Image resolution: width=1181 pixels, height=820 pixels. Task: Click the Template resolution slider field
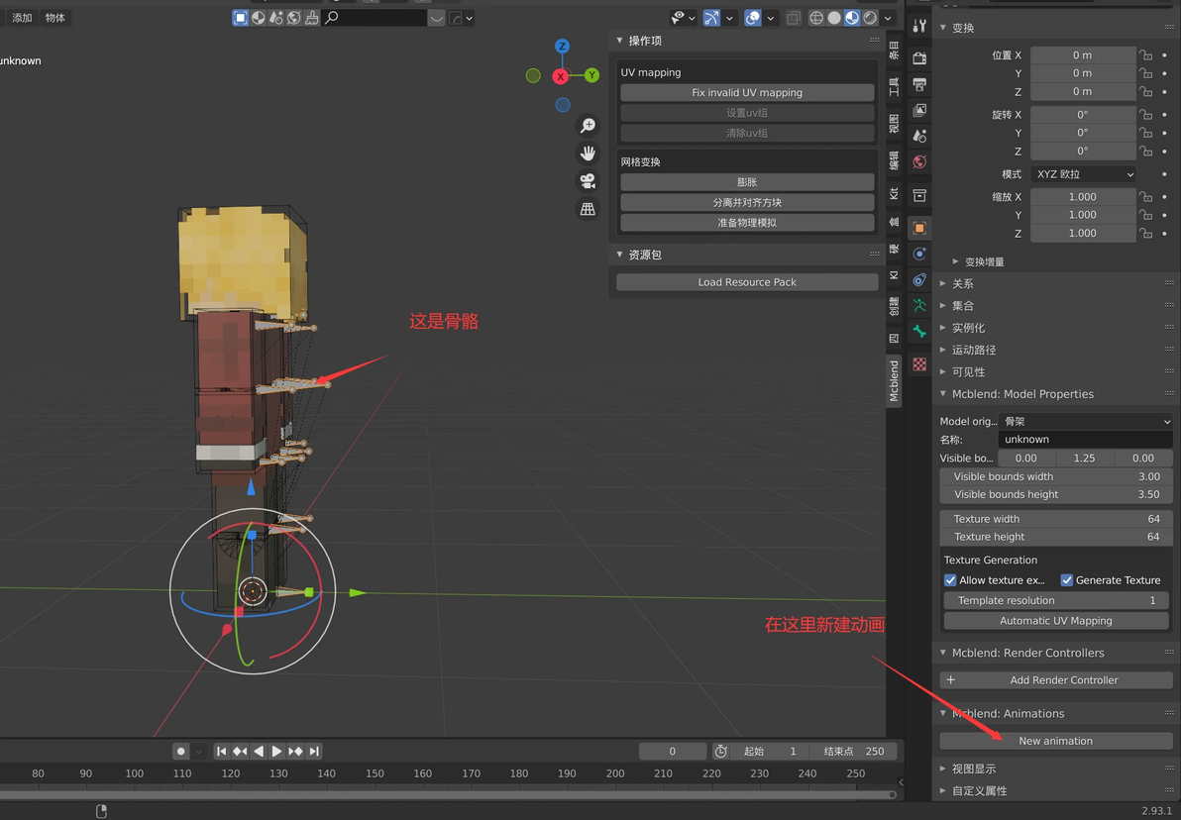point(1055,601)
